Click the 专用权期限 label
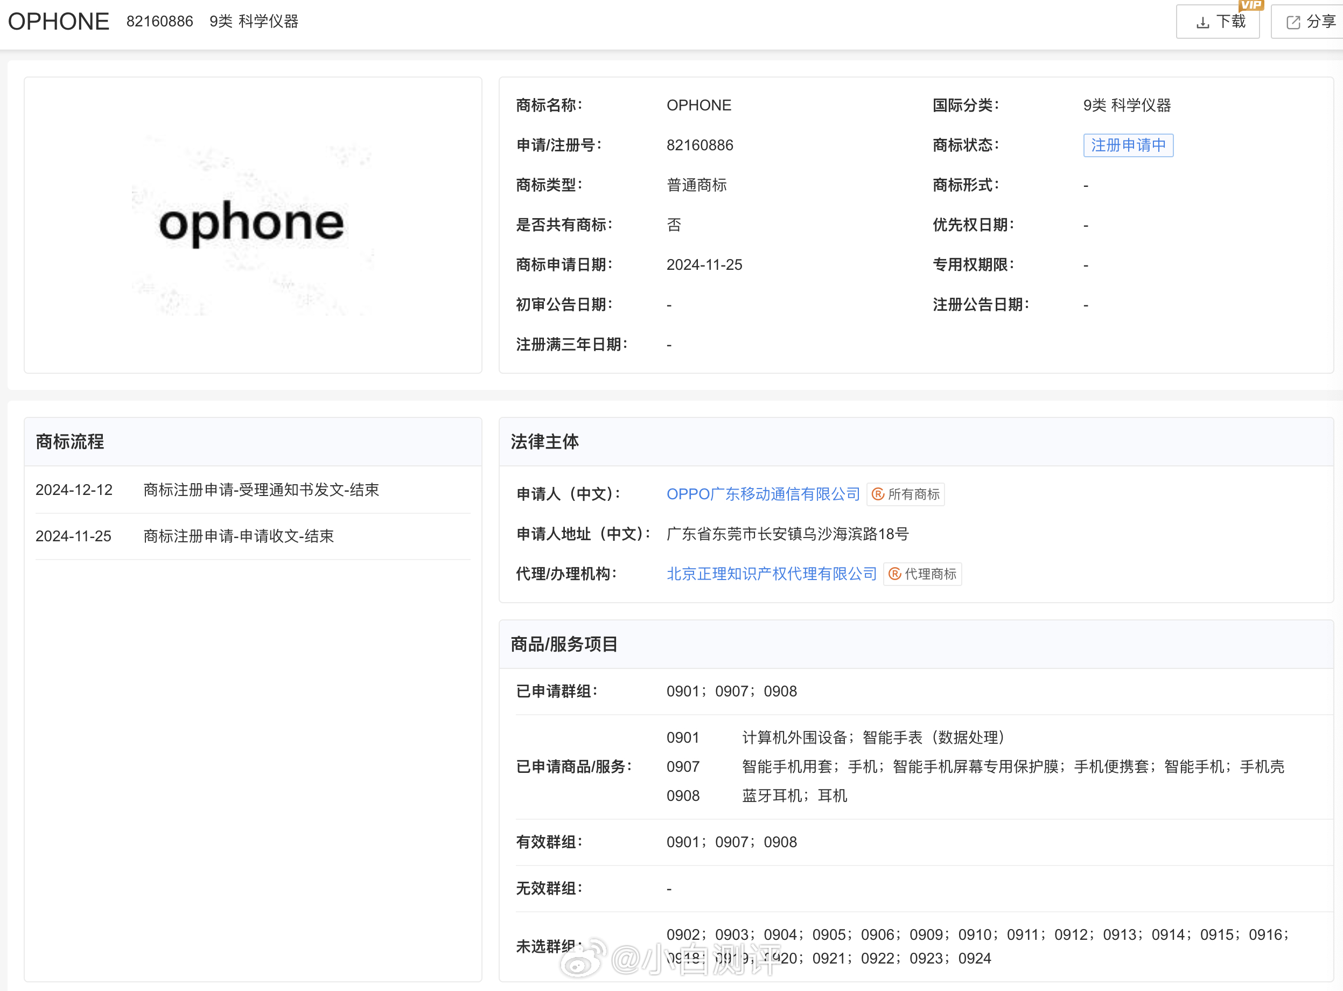 (974, 264)
